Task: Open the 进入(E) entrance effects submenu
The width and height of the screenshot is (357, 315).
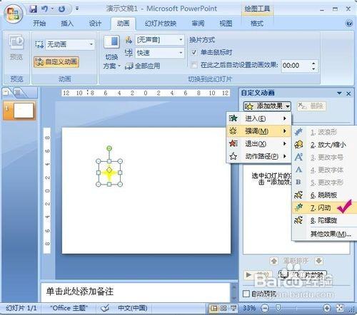Action: click(258, 118)
